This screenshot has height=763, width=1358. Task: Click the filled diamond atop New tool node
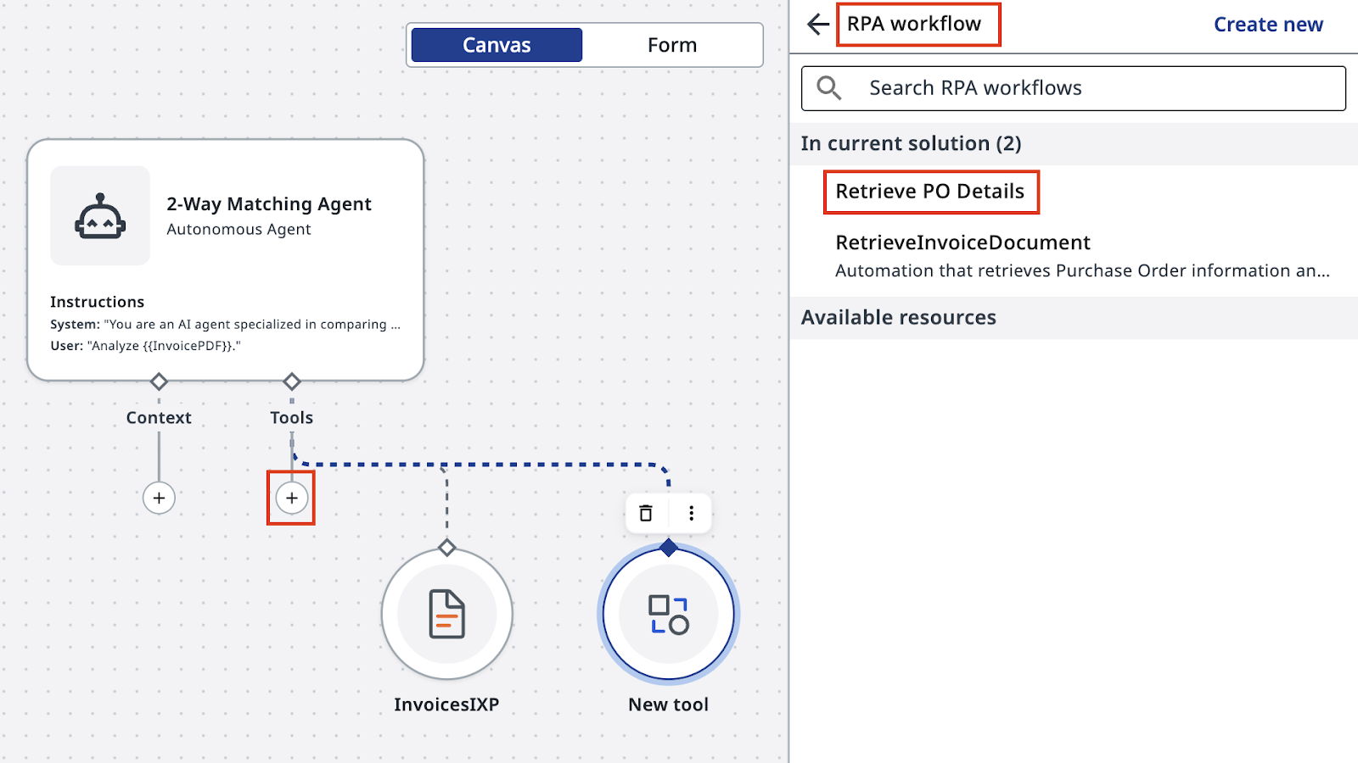tap(669, 548)
